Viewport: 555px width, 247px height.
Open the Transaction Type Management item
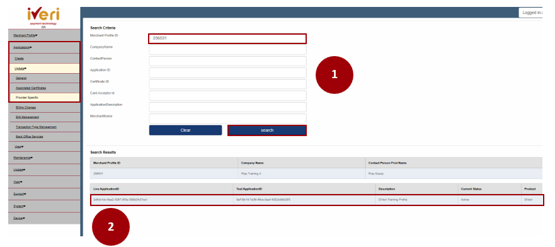point(36,127)
